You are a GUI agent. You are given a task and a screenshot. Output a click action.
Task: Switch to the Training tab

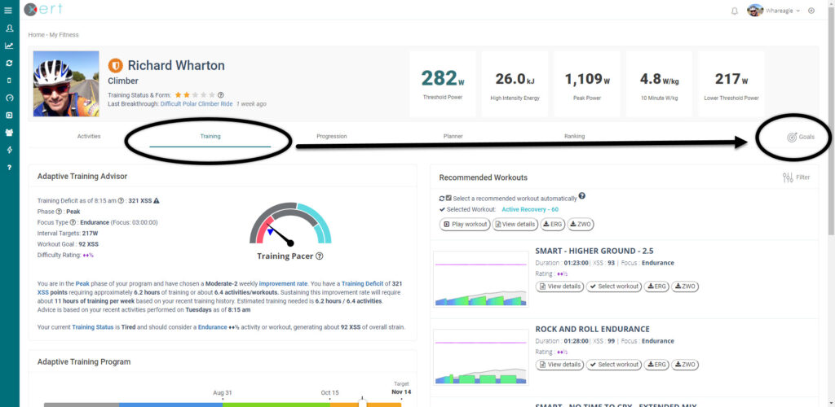point(210,137)
